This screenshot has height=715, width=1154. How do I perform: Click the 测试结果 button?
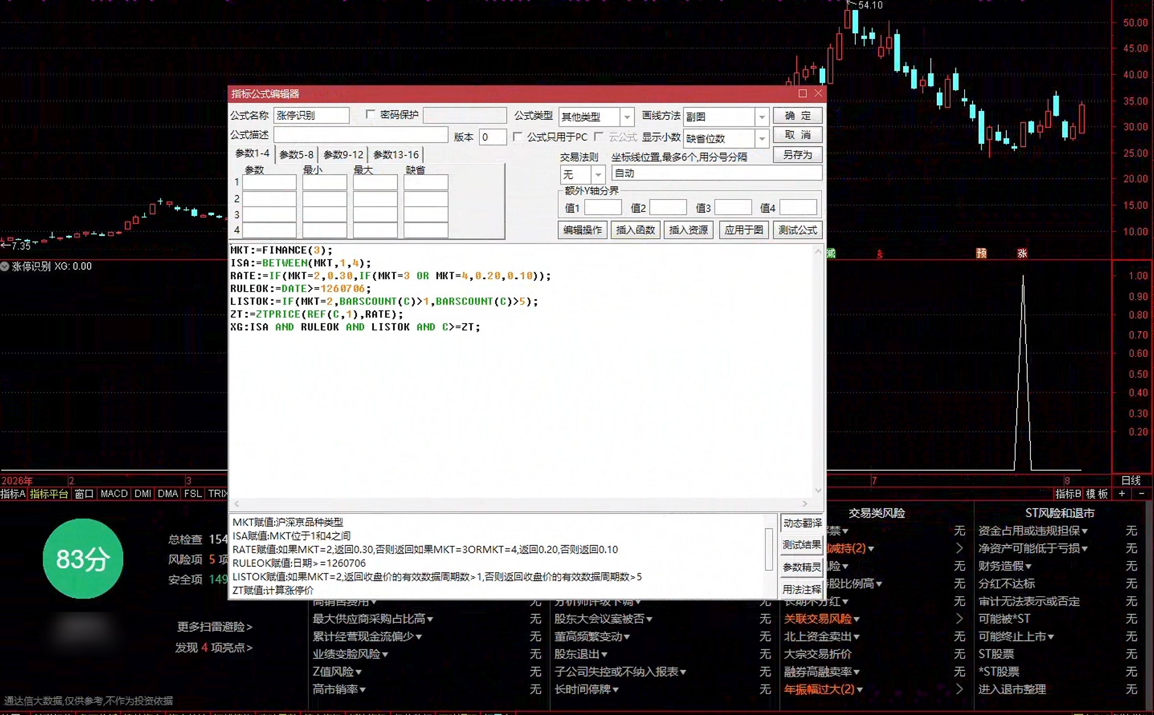pyautogui.click(x=802, y=545)
